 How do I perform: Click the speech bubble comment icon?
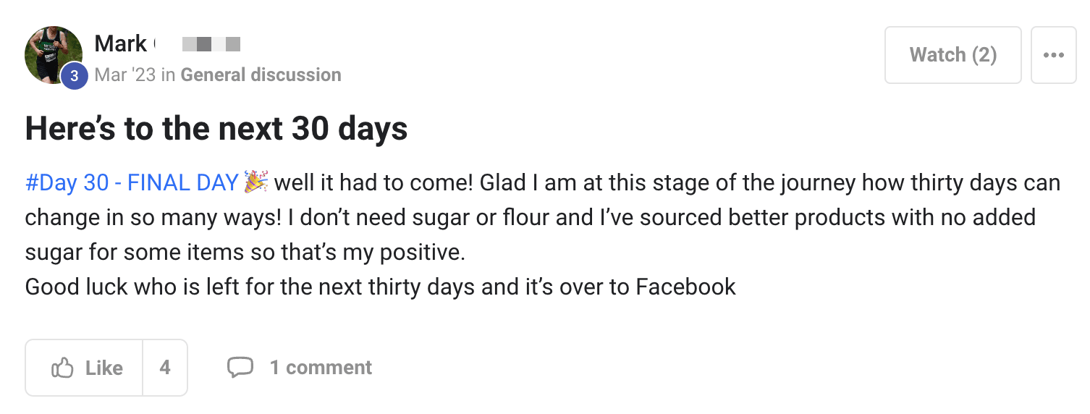pos(240,367)
